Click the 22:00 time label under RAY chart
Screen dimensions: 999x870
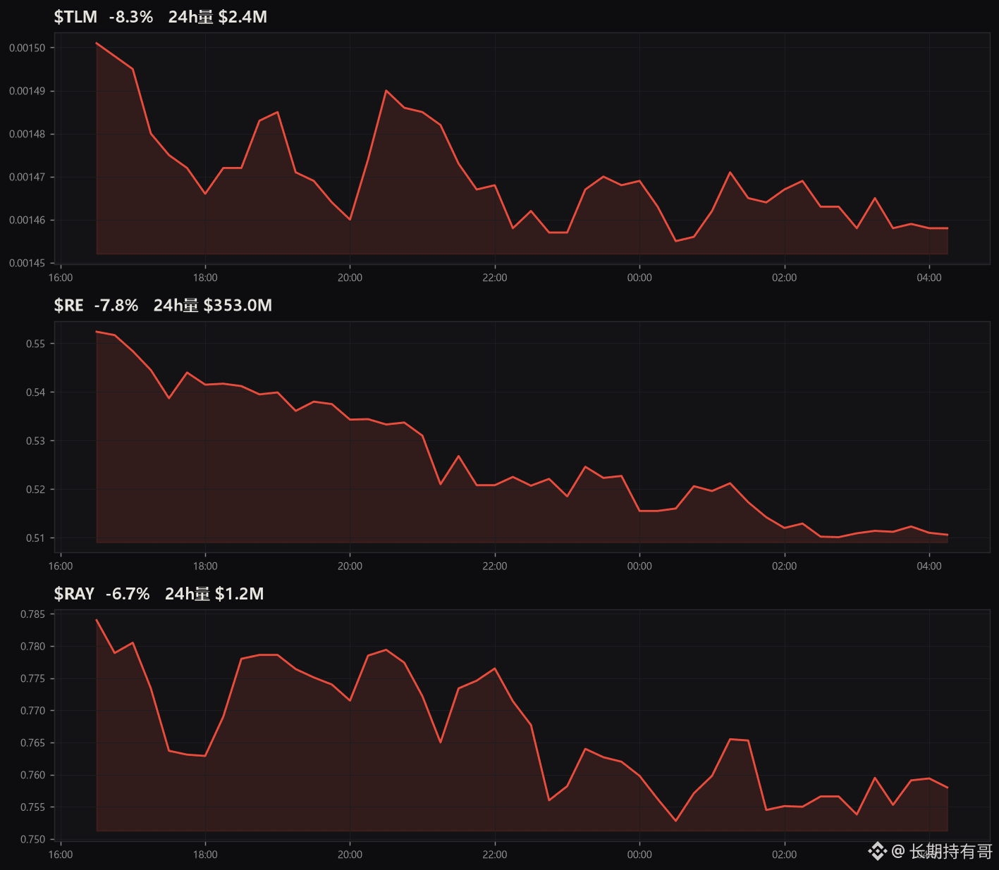click(495, 855)
